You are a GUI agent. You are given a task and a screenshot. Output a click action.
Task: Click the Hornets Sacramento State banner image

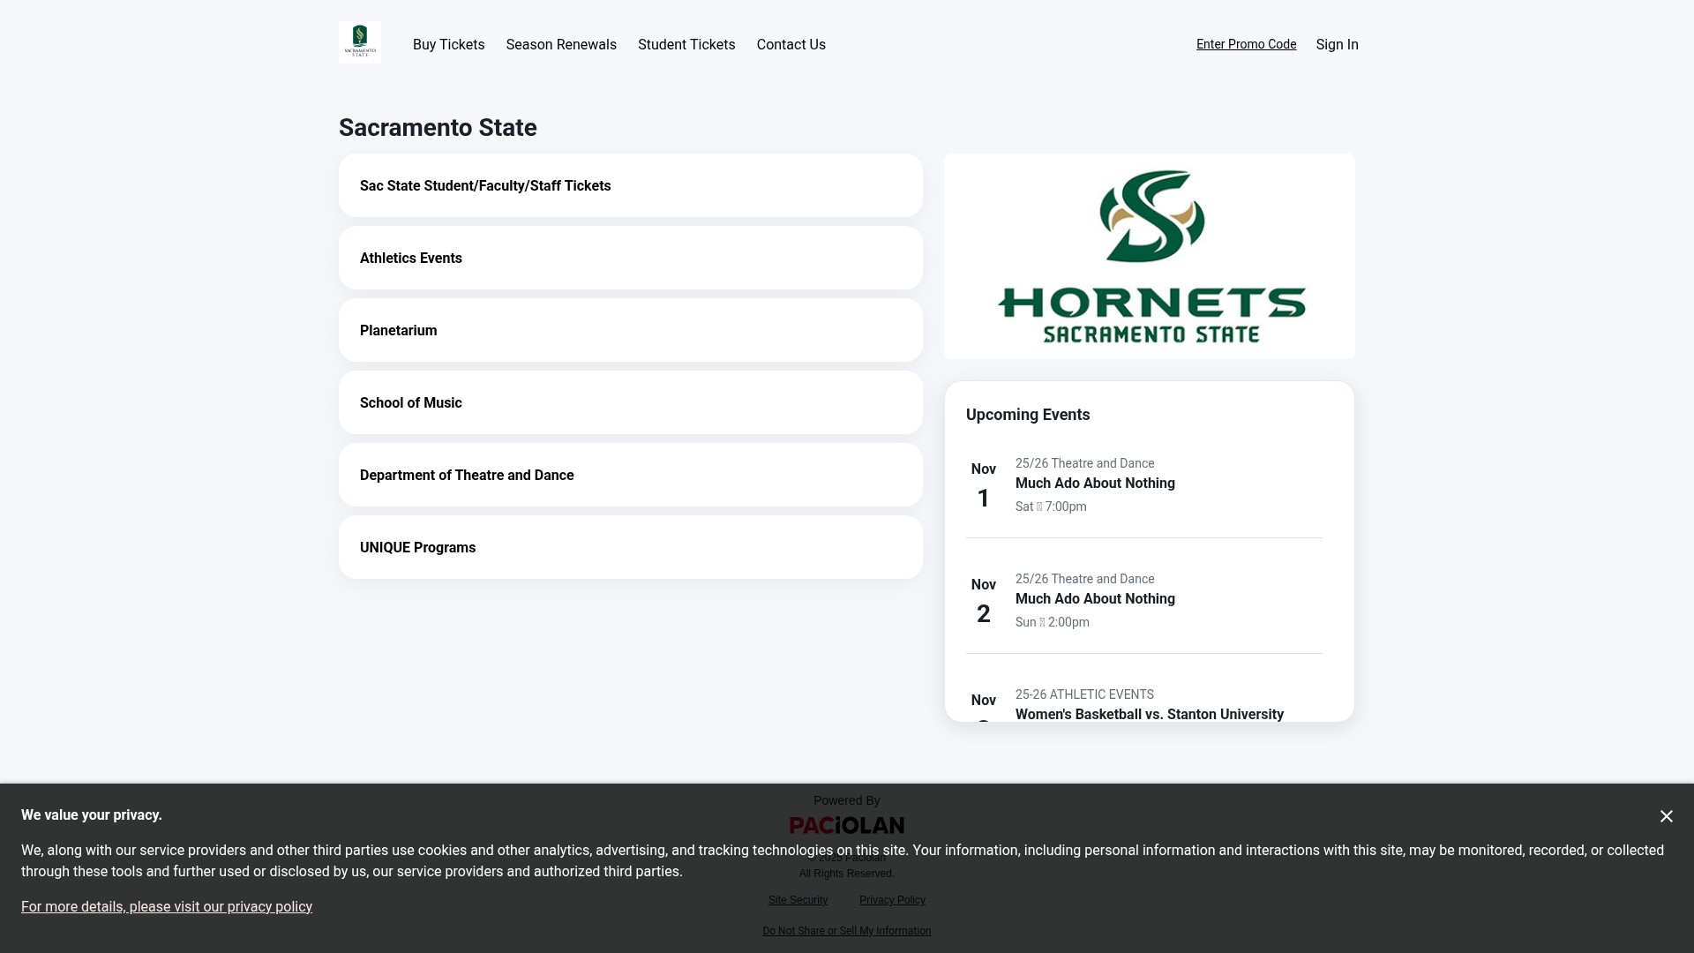tap(1150, 256)
